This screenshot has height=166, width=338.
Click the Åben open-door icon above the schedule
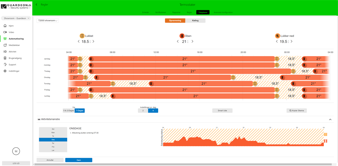182,36
